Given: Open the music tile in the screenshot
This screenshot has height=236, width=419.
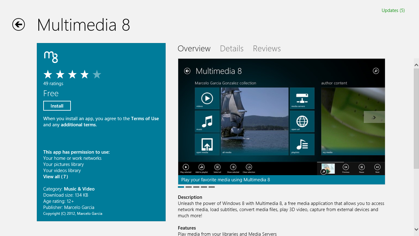Looking at the screenshot, I should (x=207, y=121).
